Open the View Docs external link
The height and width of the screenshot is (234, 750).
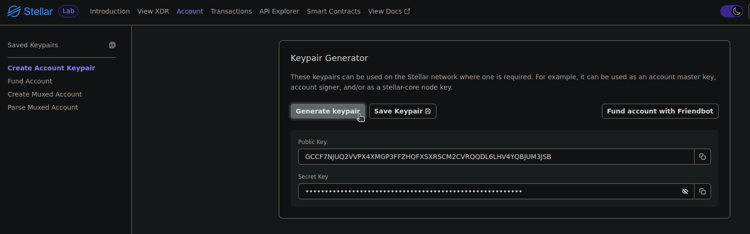(x=389, y=11)
